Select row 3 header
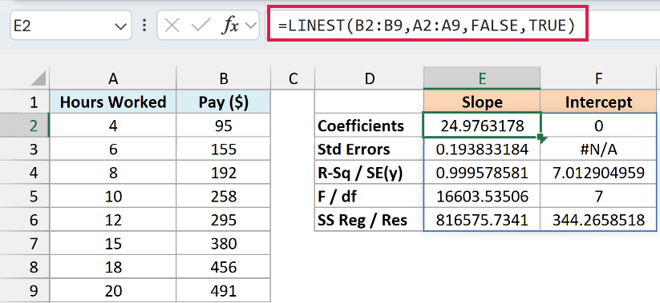The image size is (660, 303). click(24, 149)
